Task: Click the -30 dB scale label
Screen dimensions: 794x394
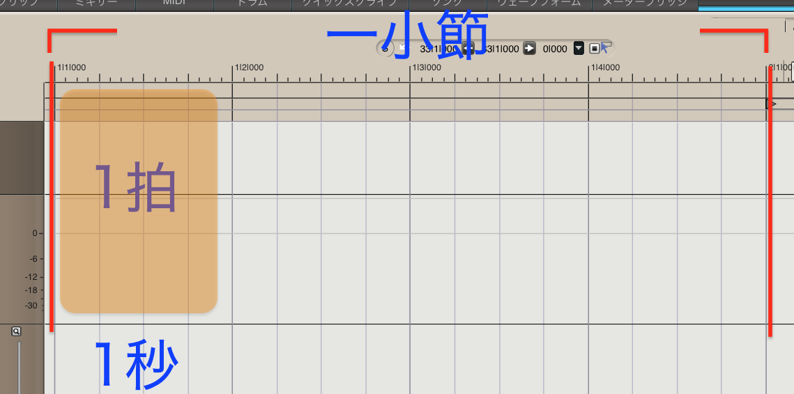Action: click(31, 306)
